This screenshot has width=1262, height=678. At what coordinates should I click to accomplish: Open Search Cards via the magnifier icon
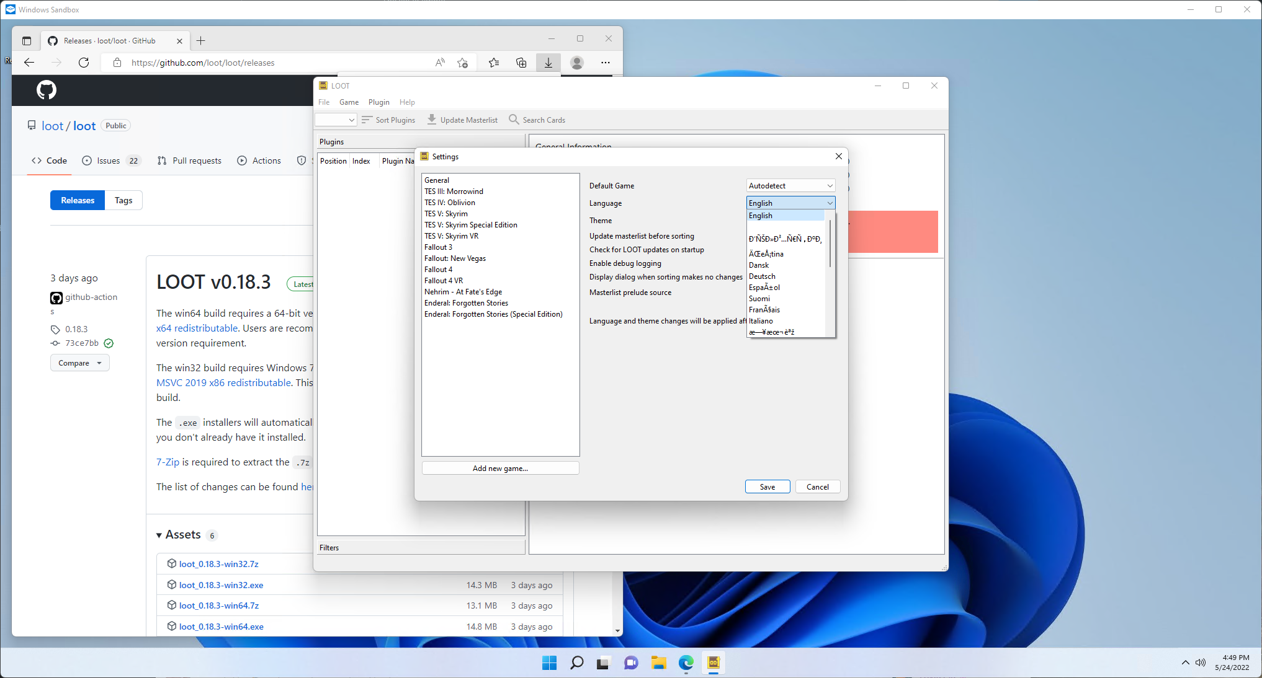click(514, 120)
